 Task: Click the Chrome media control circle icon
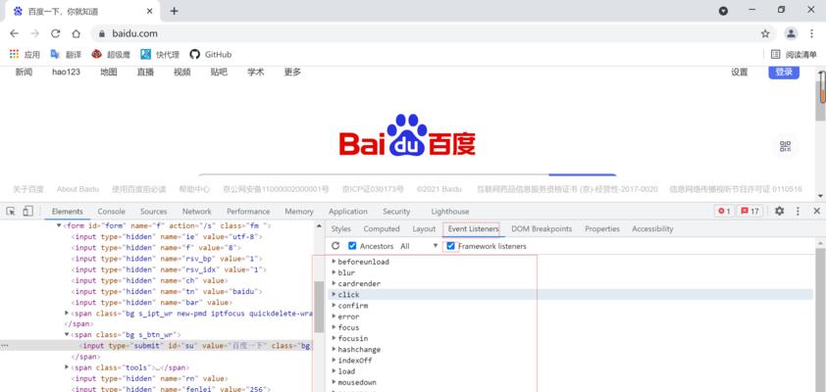point(723,11)
